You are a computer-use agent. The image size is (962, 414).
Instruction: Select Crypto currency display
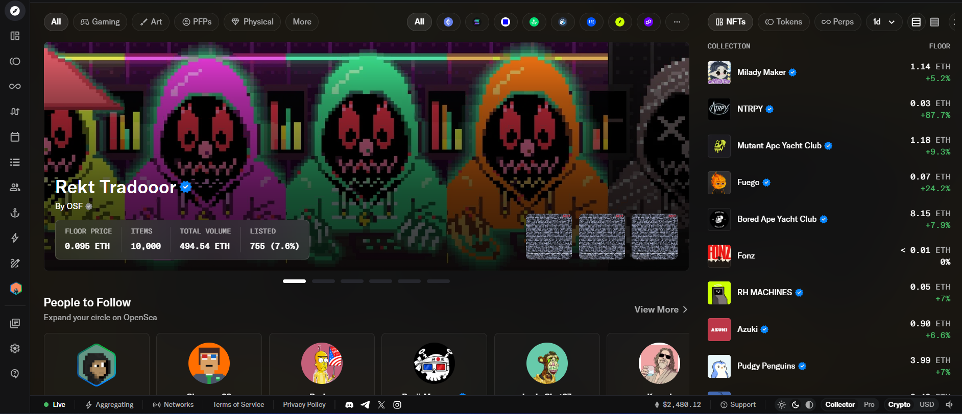coord(899,405)
